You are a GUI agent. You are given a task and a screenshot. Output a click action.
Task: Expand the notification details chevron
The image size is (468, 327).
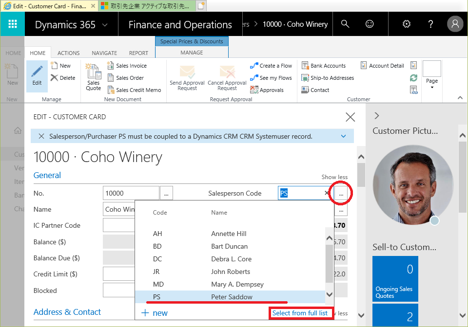click(x=343, y=136)
